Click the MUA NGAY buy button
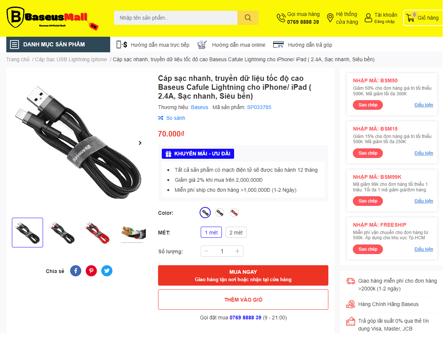Image resolution: width=443 pixels, height=342 pixels. (x=243, y=275)
